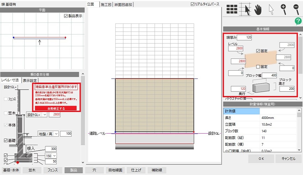Enable the フェンス checkbox

6,99
